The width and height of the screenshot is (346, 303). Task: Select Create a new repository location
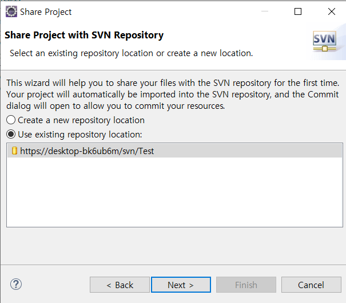75,120
